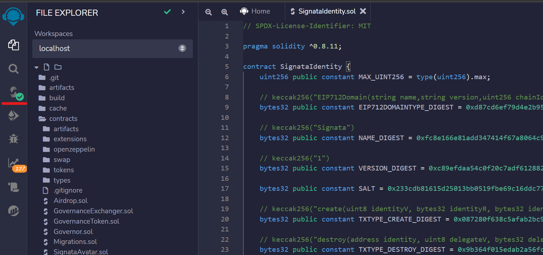Expand the top-level artifacts folder
The width and height of the screenshot is (543, 255).
61,88
